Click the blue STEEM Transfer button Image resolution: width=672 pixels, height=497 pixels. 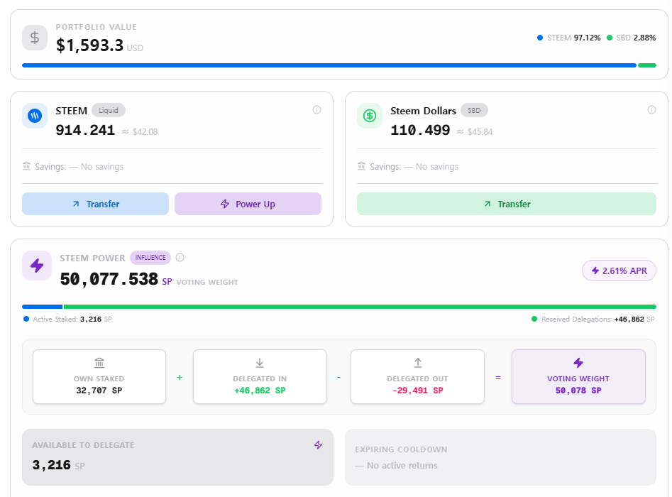point(95,204)
